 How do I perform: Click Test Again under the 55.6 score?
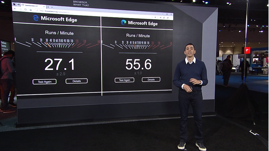click(125, 80)
